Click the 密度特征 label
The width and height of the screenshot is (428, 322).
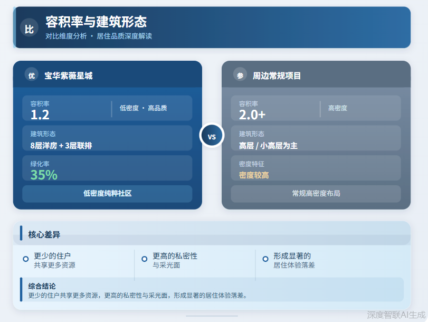click(x=252, y=164)
